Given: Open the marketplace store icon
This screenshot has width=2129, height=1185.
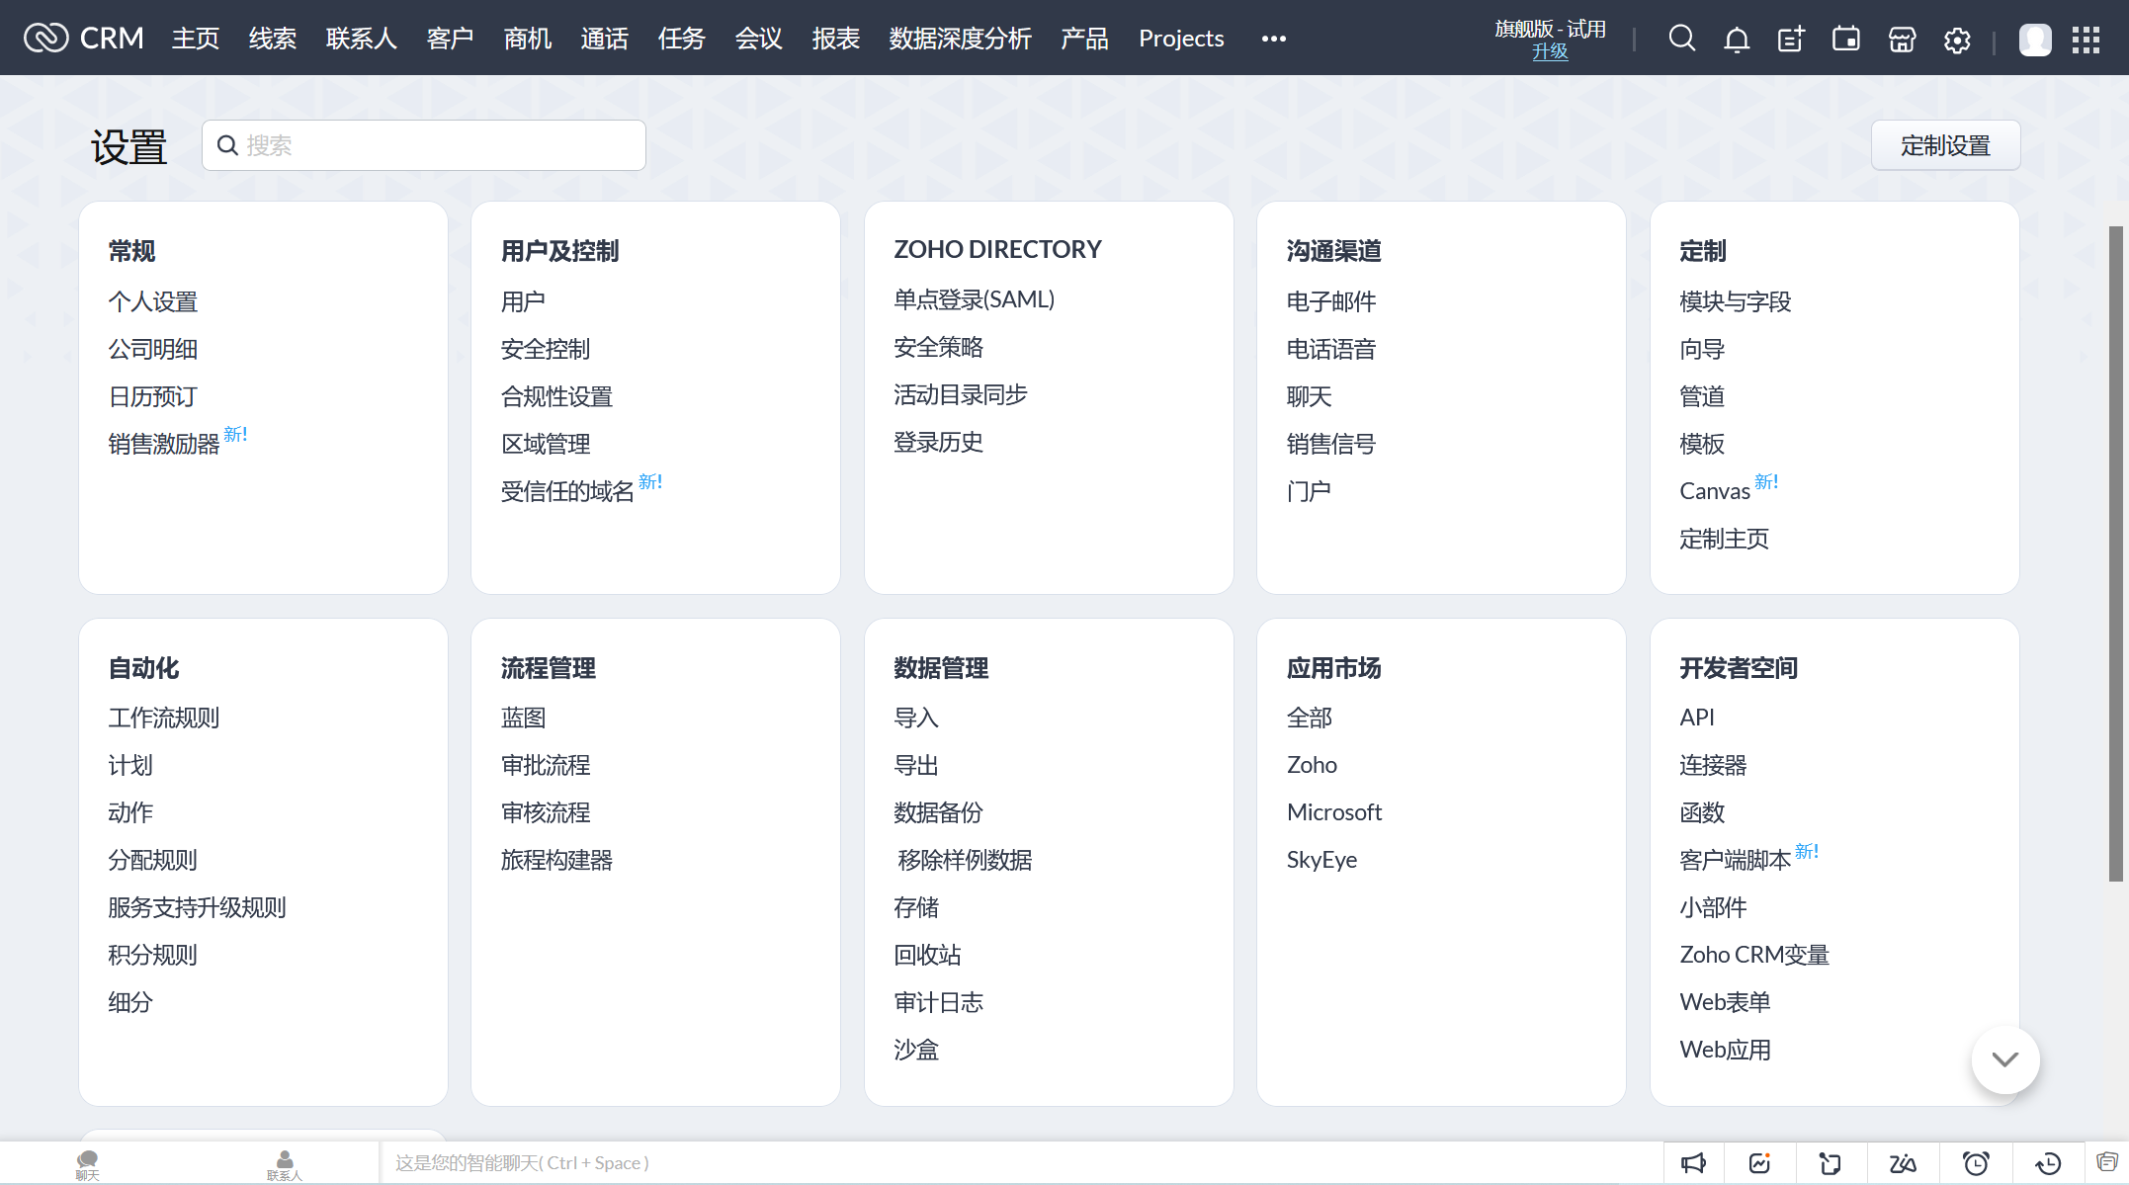Looking at the screenshot, I should click(1902, 39).
